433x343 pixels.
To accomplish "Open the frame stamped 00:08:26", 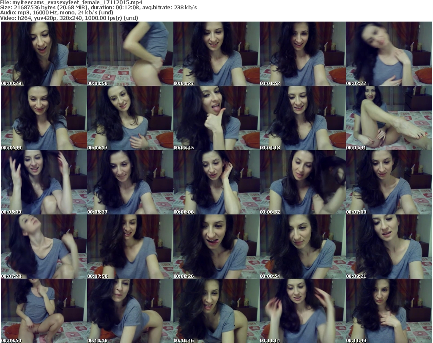I will 216,247.
